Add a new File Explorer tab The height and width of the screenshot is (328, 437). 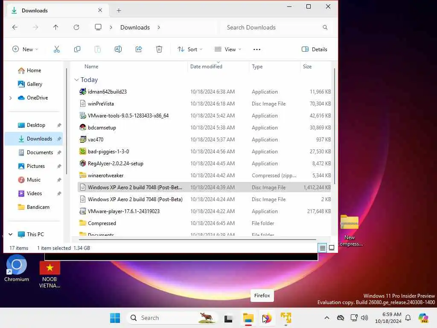[x=119, y=11]
